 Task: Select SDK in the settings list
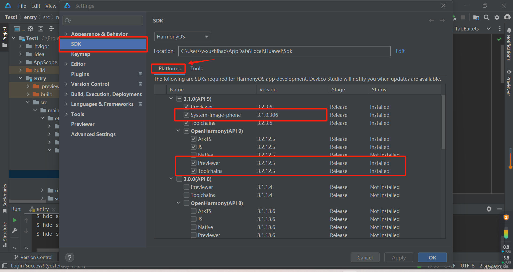(103, 44)
